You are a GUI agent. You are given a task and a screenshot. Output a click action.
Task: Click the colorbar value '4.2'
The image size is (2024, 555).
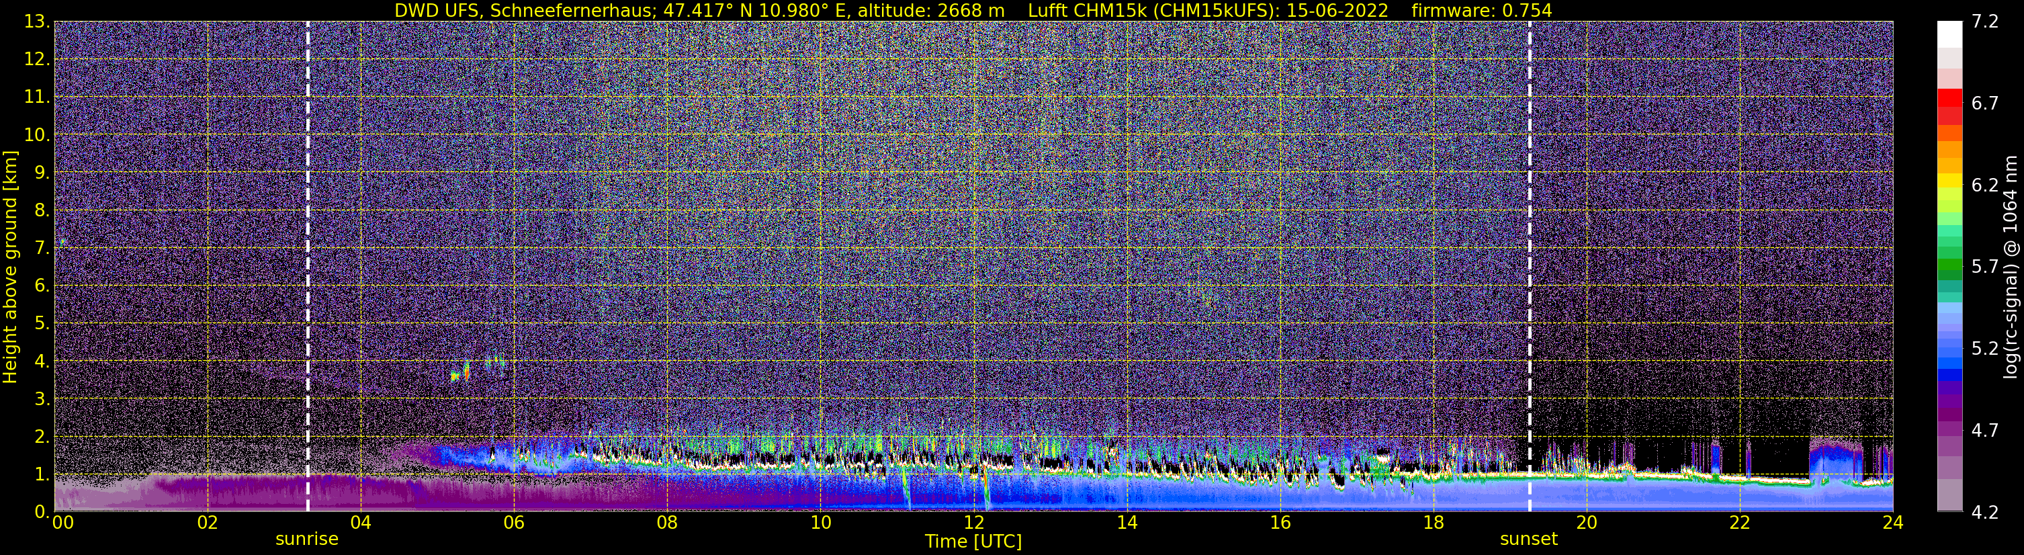pos(1985,513)
